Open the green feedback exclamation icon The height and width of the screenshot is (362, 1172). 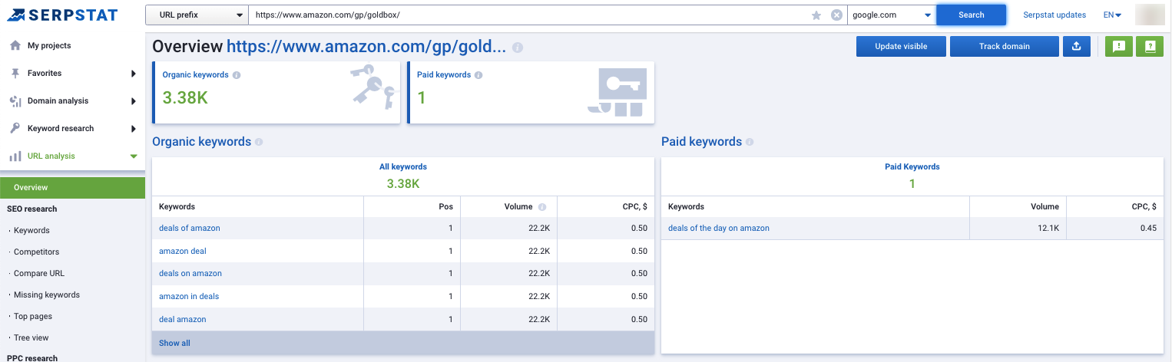tap(1118, 46)
